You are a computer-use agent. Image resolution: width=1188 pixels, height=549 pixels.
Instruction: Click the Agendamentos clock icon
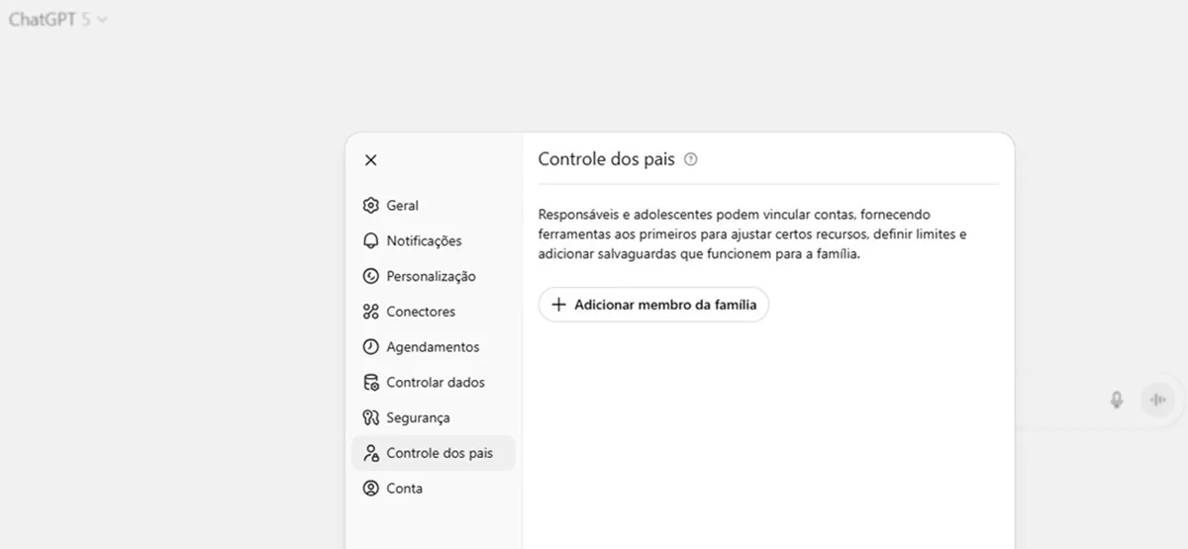tap(371, 347)
